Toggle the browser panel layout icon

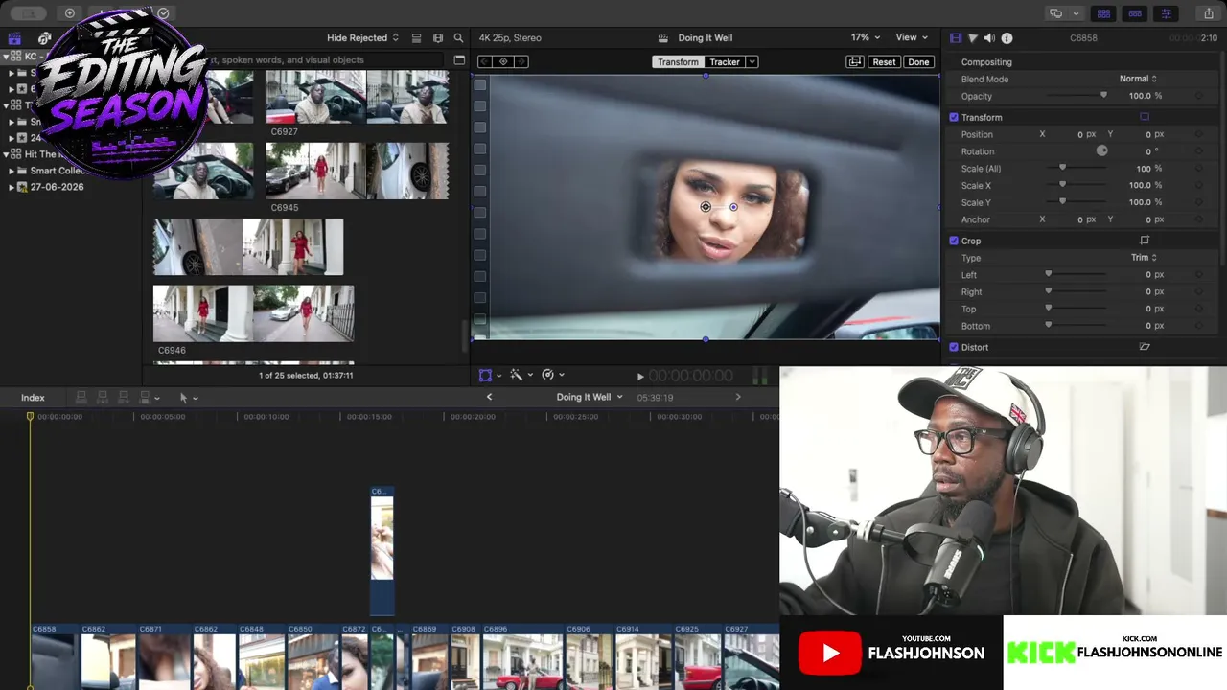click(x=1104, y=13)
